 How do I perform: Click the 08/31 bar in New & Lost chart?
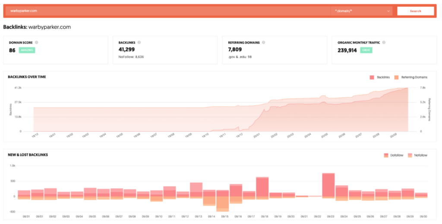[24, 195]
